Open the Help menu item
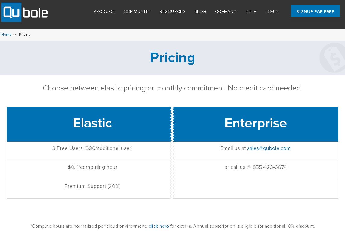345x238 pixels. pos(251,11)
